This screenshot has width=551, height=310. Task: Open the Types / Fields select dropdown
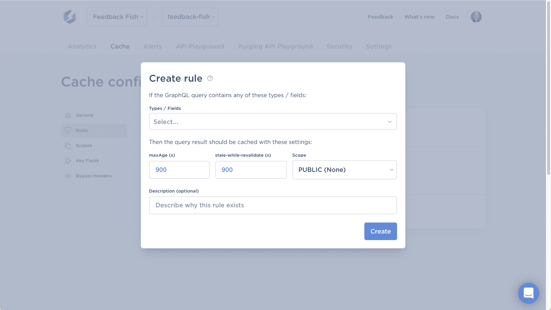pos(273,122)
